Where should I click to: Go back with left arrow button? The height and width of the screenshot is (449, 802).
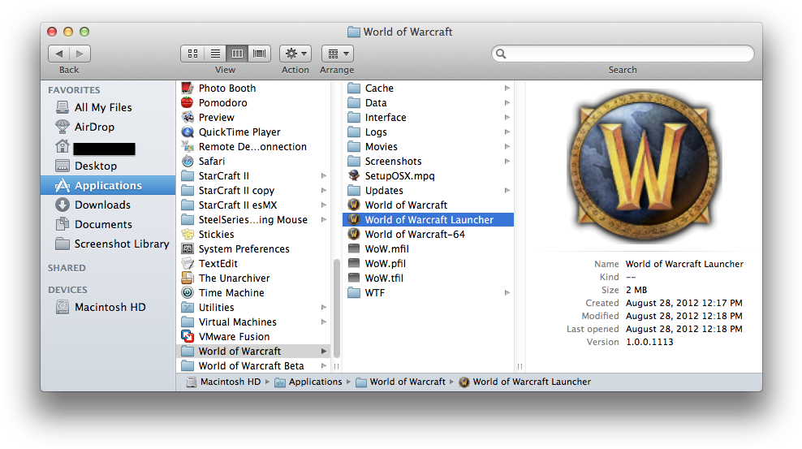tap(59, 54)
